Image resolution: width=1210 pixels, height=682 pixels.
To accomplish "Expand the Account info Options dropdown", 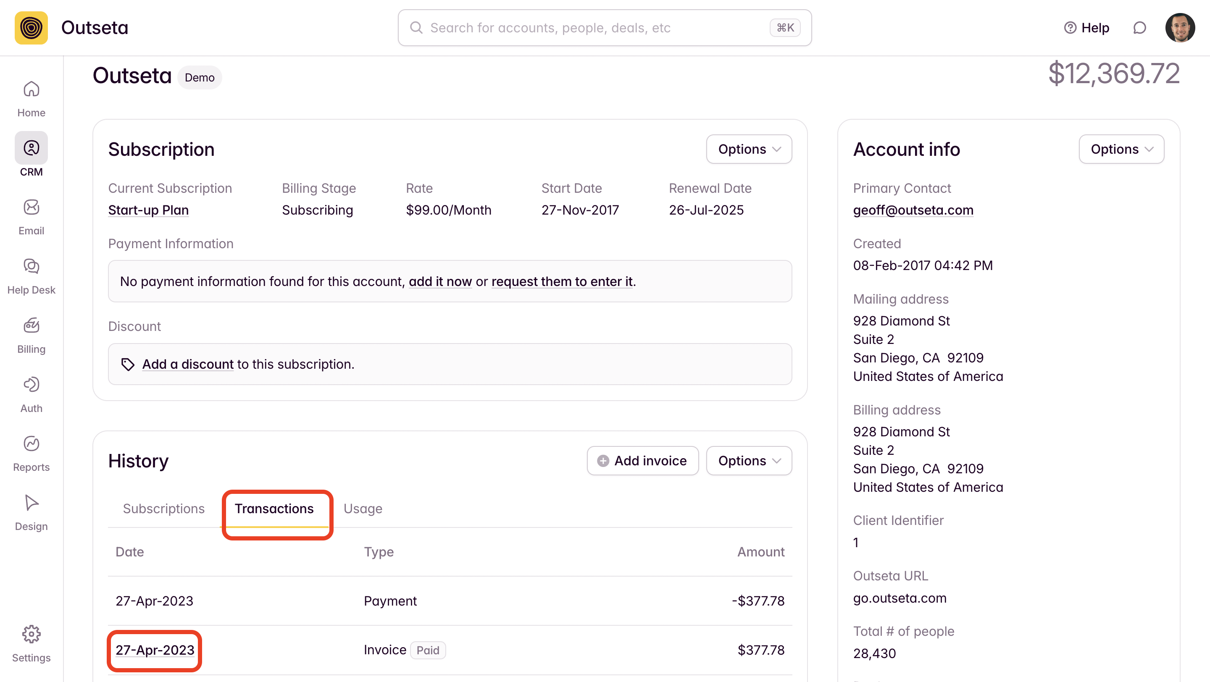I will (x=1121, y=149).
